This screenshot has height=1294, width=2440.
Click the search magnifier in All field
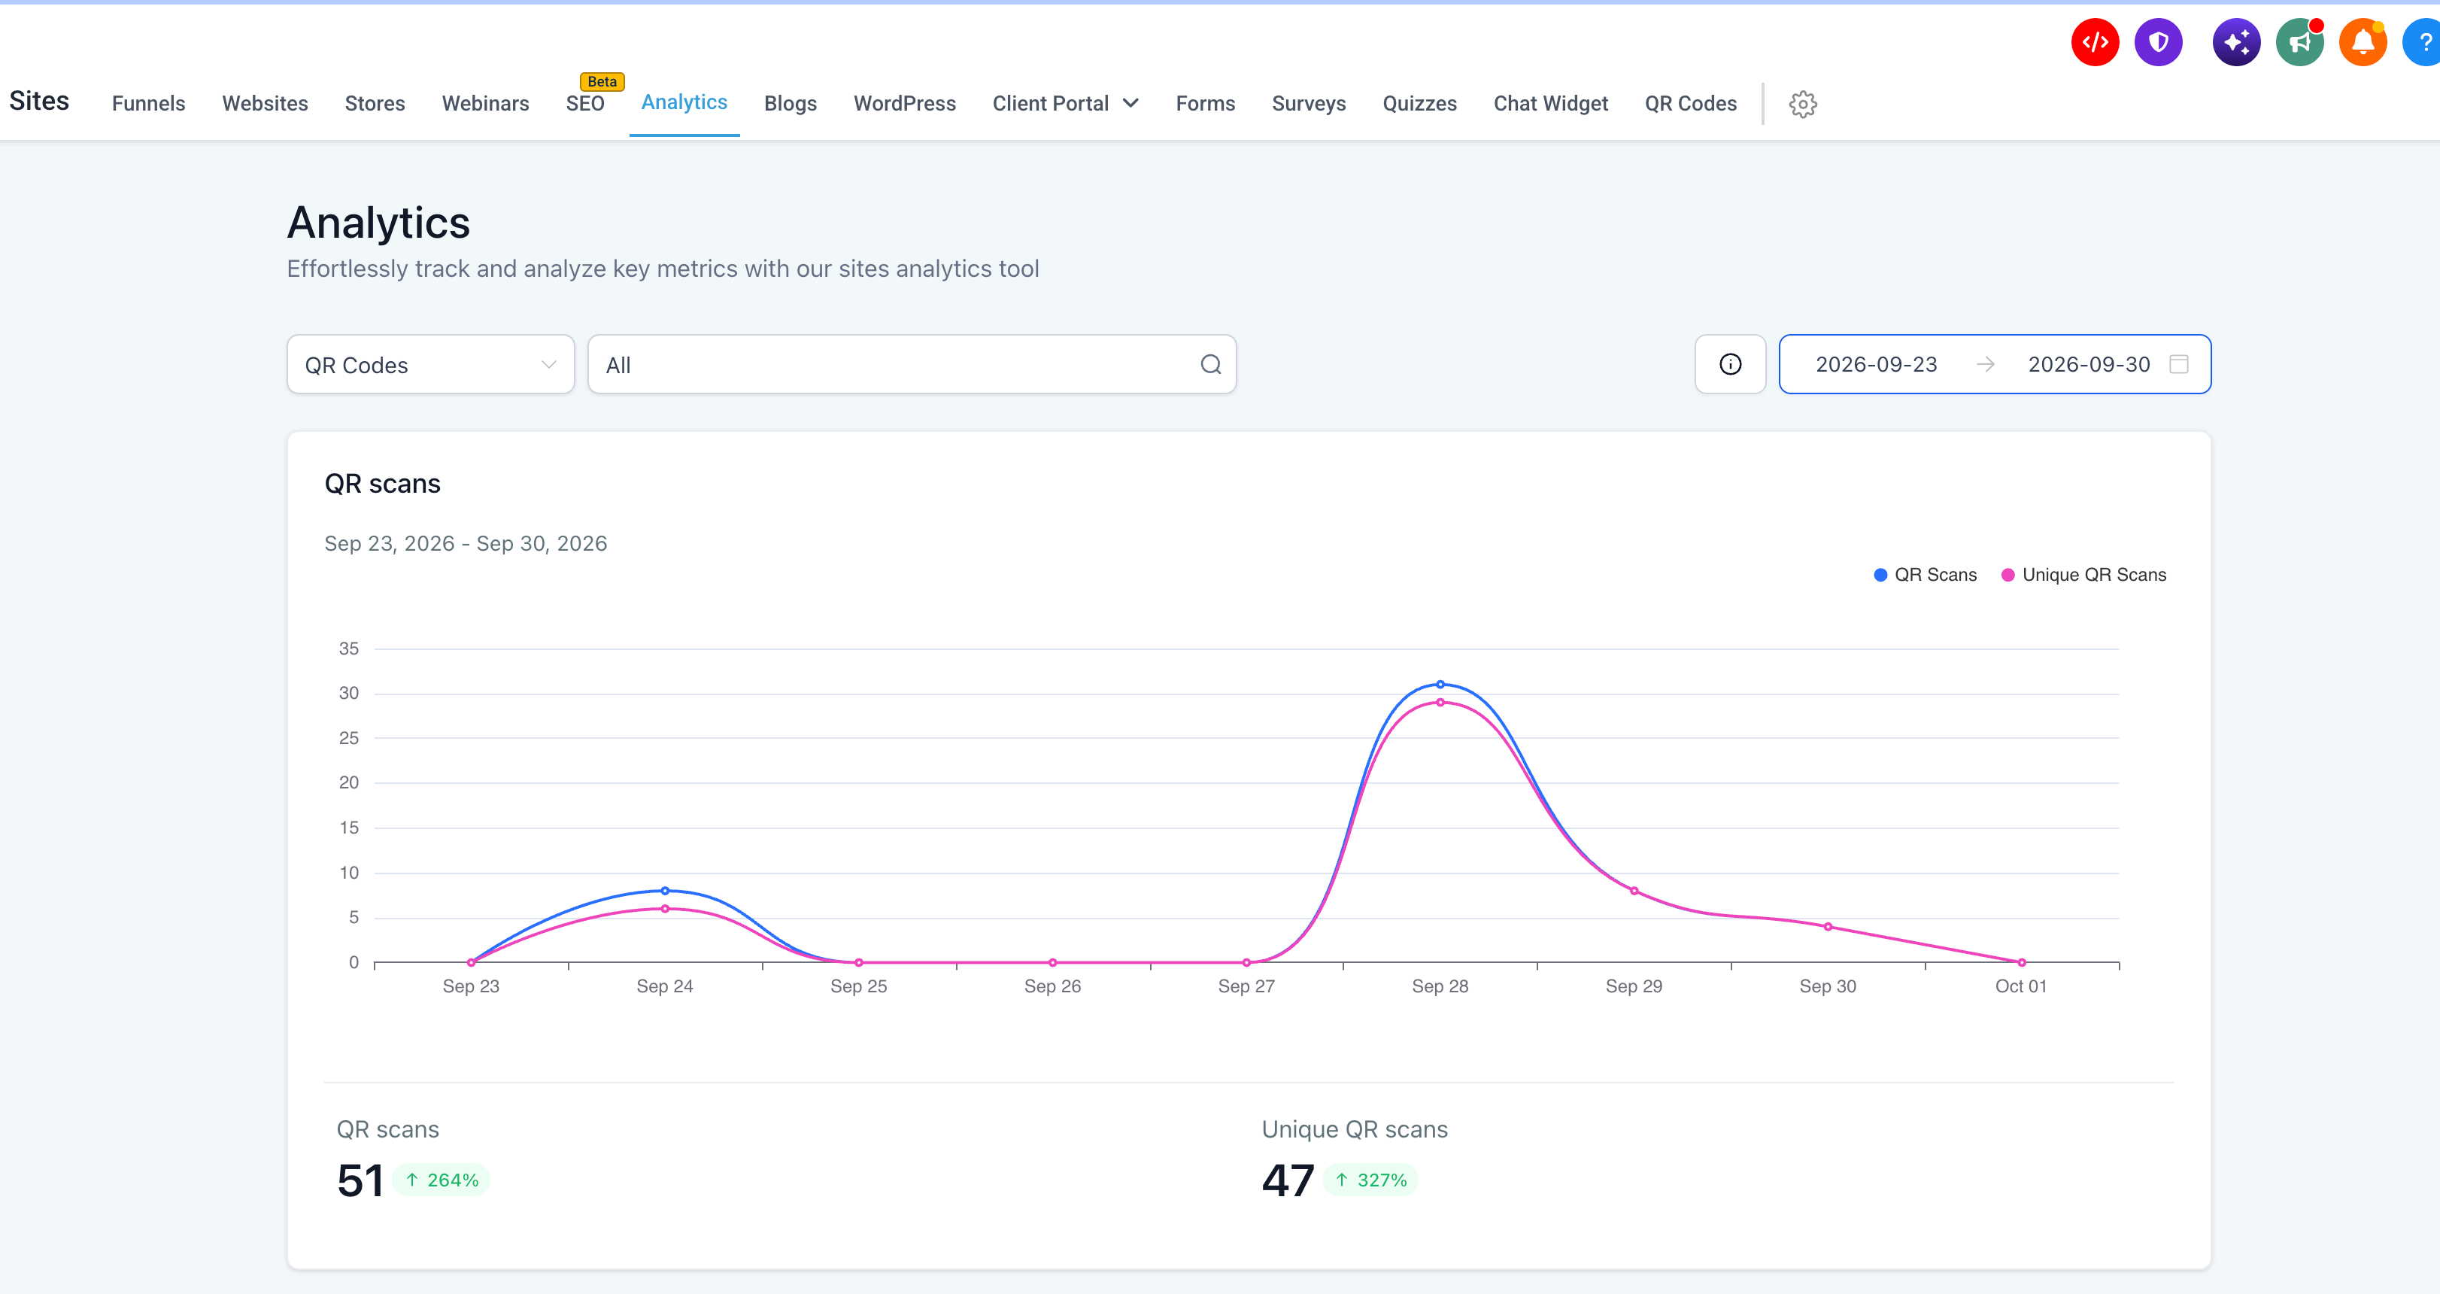pos(1209,365)
